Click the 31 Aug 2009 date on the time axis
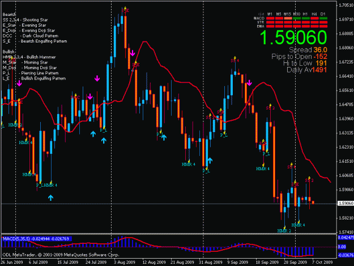The image size is (354, 266). 210,262
